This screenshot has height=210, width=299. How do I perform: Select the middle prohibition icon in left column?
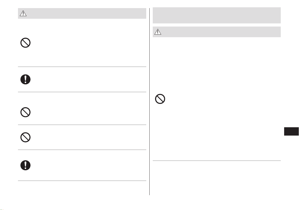pos(25,112)
